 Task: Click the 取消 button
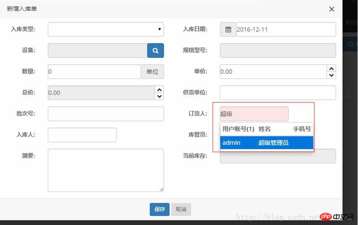(181, 209)
